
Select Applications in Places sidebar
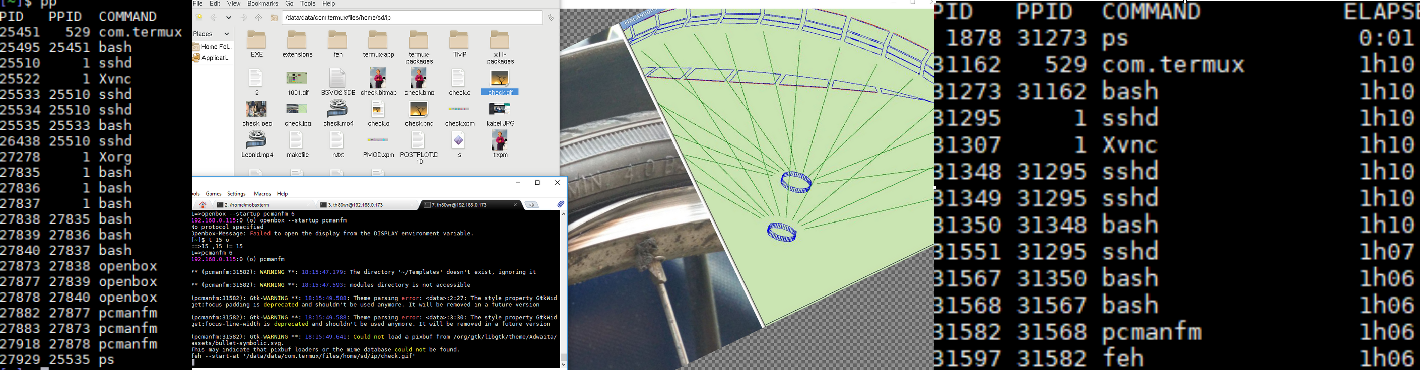coord(212,58)
